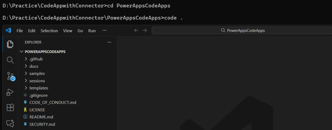The height and width of the screenshot is (130, 332).
Task: Expand the sessions folder
Action: tap(37, 81)
